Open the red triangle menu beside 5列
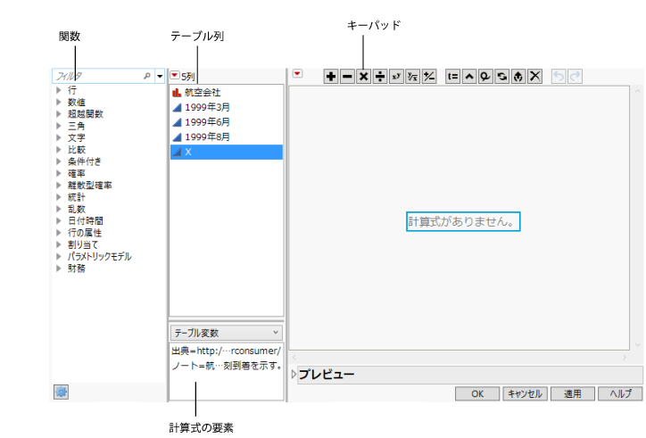 pyautogui.click(x=175, y=76)
